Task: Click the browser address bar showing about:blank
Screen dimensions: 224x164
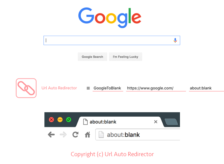Action: (x=138, y=134)
